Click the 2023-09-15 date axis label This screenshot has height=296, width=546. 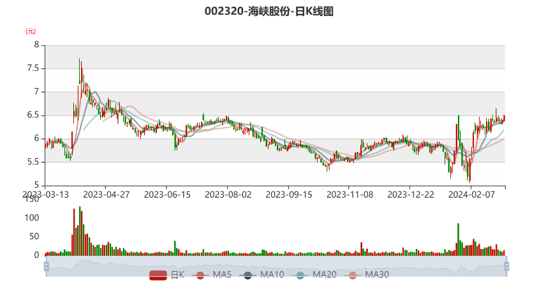289,195
